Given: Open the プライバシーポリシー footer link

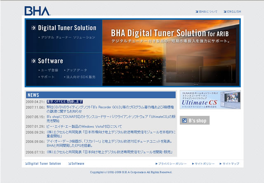Looking at the screenshot, I should (171, 164).
